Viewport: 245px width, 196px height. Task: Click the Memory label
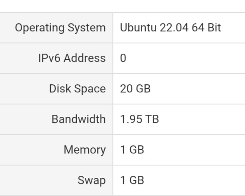85,150
